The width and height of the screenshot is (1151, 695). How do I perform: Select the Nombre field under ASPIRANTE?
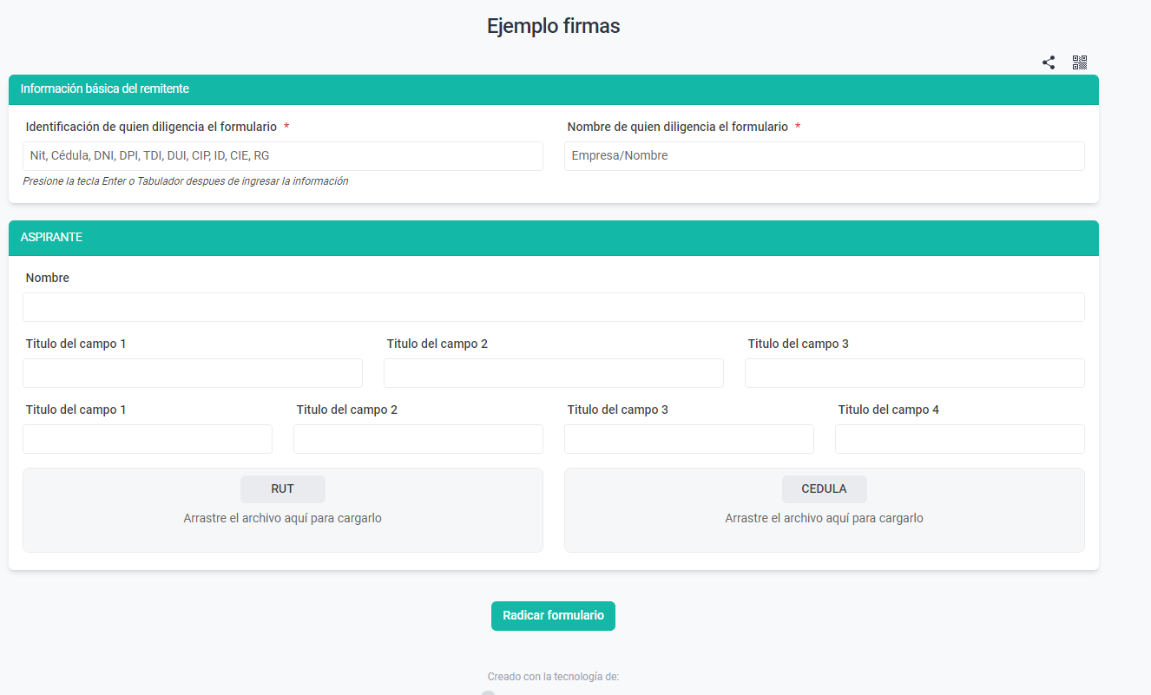point(553,307)
